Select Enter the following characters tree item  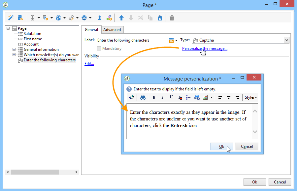point(50,60)
